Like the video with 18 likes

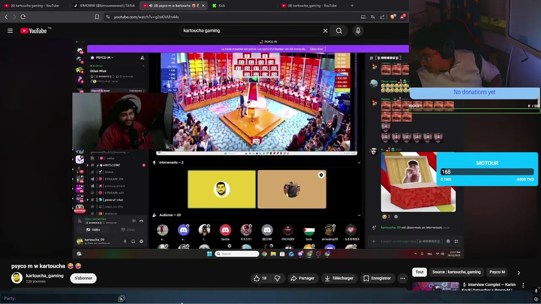pyautogui.click(x=260, y=278)
